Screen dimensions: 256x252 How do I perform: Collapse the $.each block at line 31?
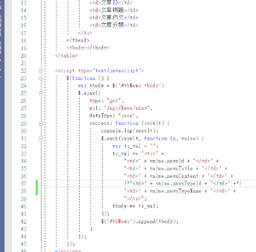pos(41,138)
